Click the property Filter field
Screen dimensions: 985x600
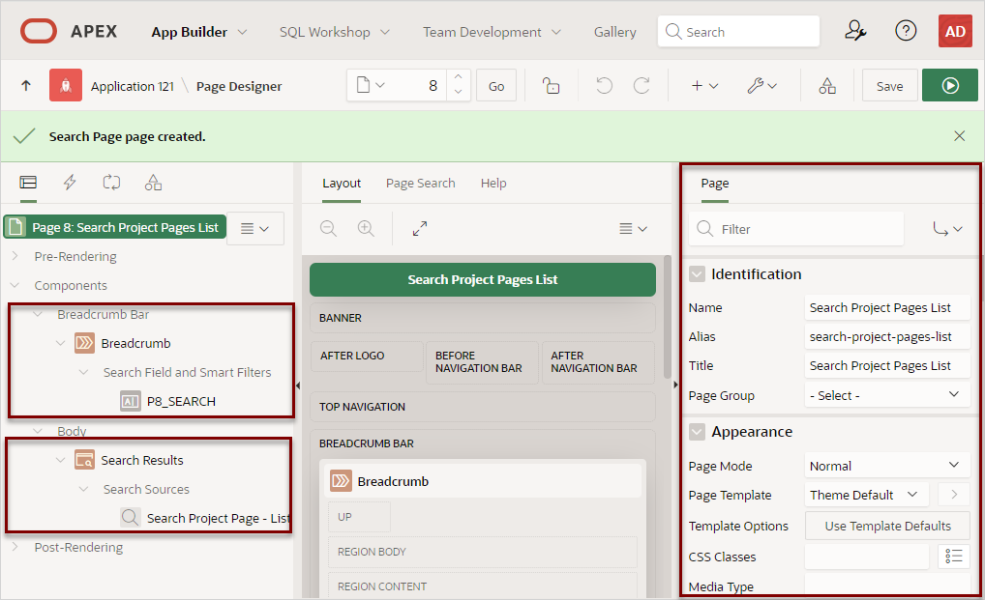point(796,229)
